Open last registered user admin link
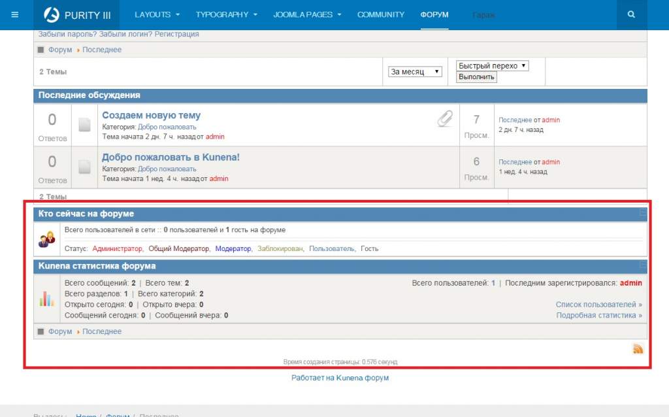Image resolution: width=669 pixels, height=417 pixels. click(x=630, y=283)
